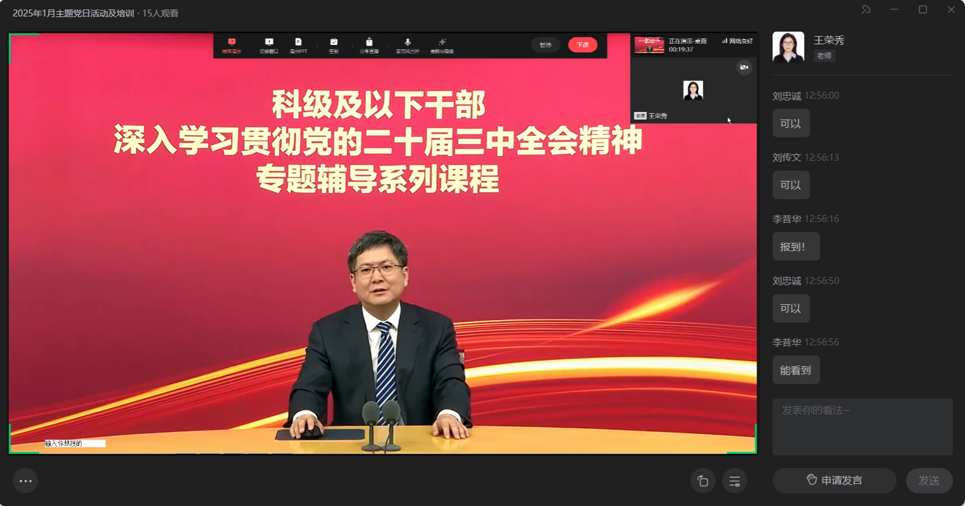Click the desktop presentation thumbnail preview
The image size is (965, 506).
click(649, 45)
